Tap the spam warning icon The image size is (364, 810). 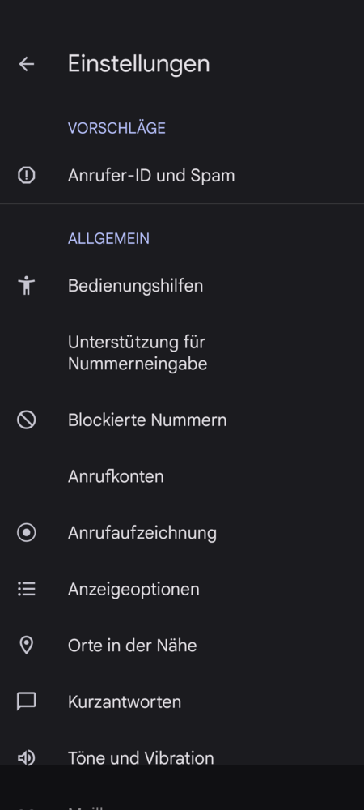[x=27, y=176]
